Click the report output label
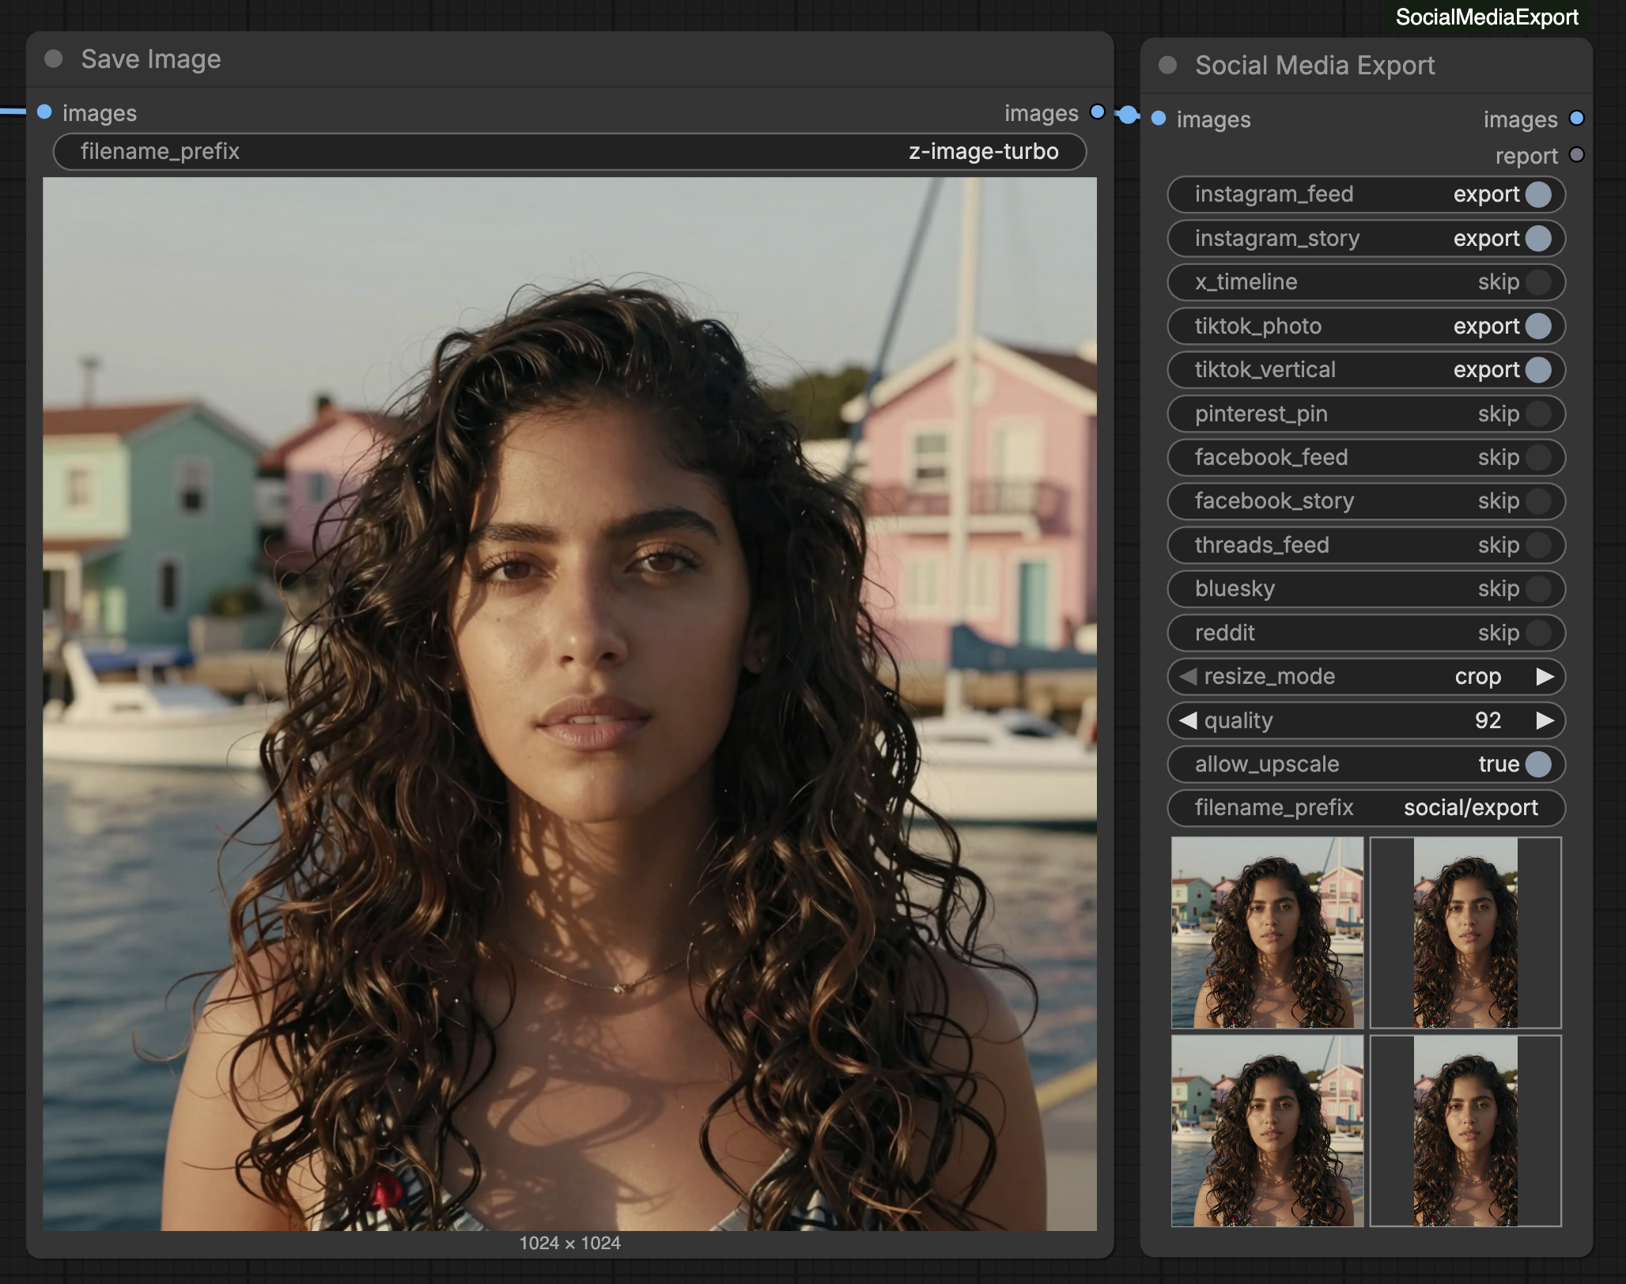Viewport: 1626px width, 1284px height. [x=1526, y=156]
